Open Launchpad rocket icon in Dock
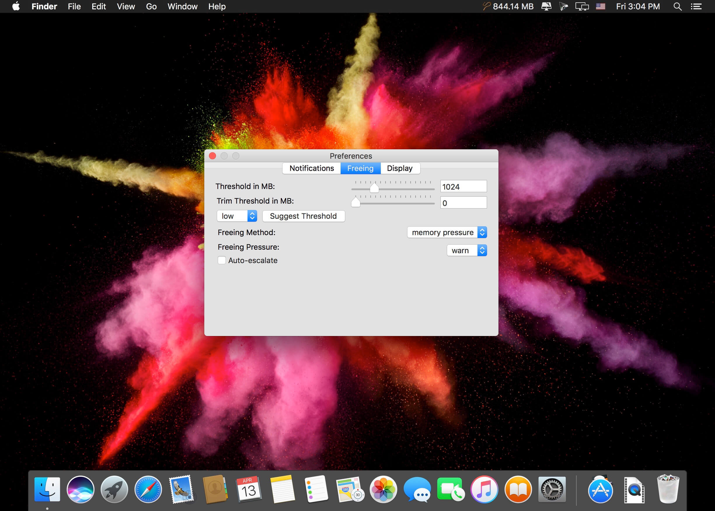This screenshot has width=715, height=511. (x=114, y=489)
